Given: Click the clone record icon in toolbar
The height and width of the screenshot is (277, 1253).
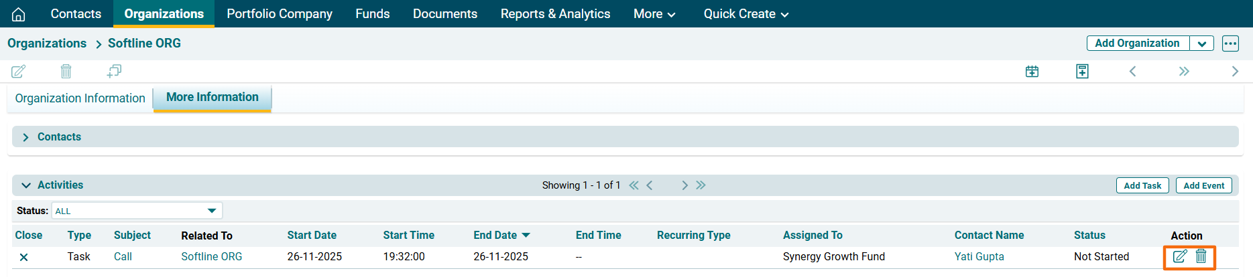Looking at the screenshot, I should 114,71.
